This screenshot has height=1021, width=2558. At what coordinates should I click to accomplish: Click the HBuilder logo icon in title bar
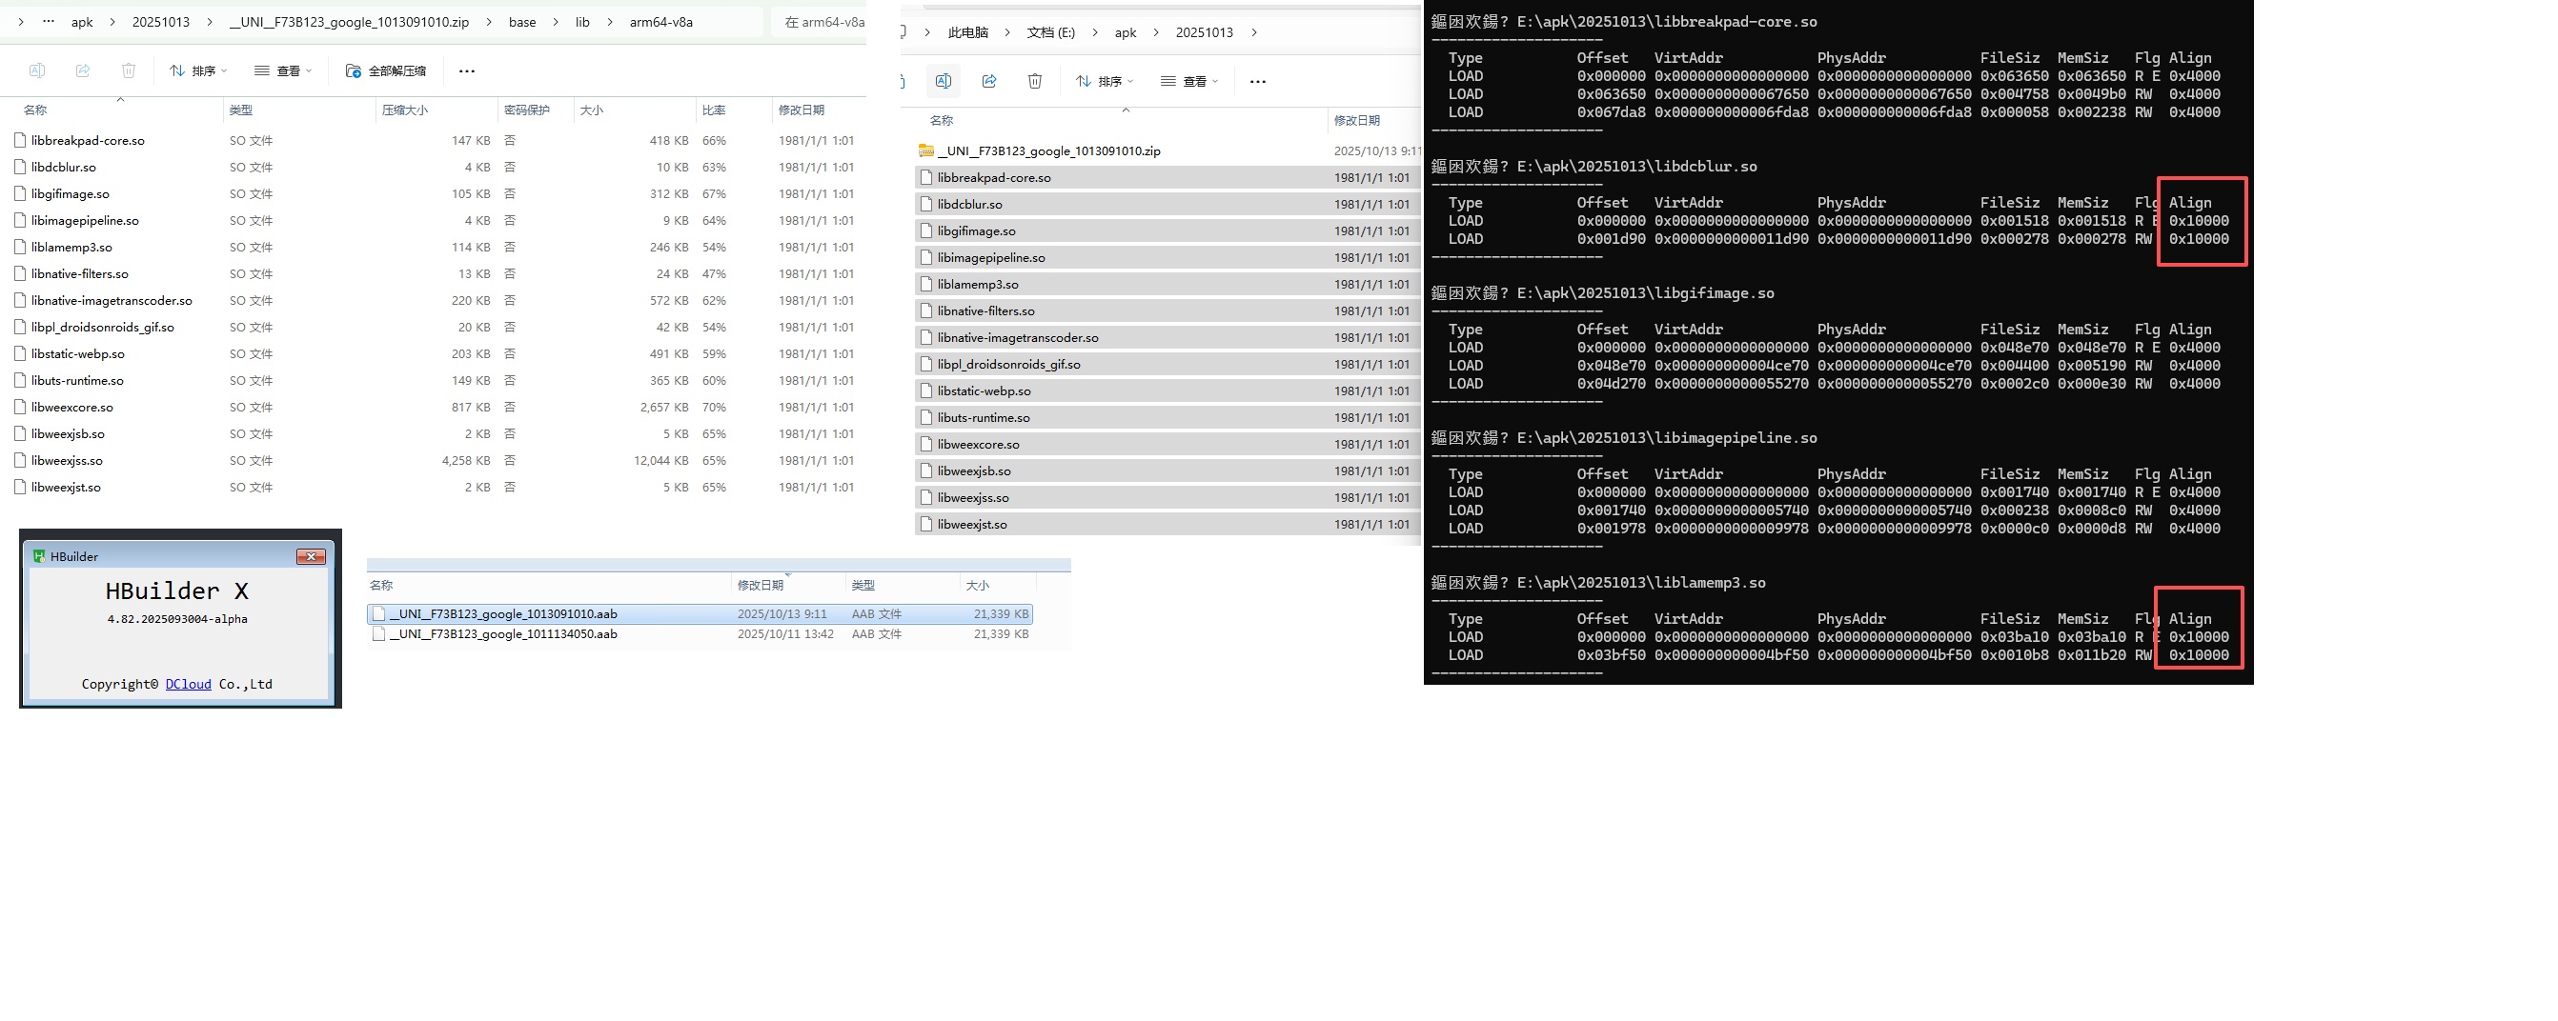[40, 556]
